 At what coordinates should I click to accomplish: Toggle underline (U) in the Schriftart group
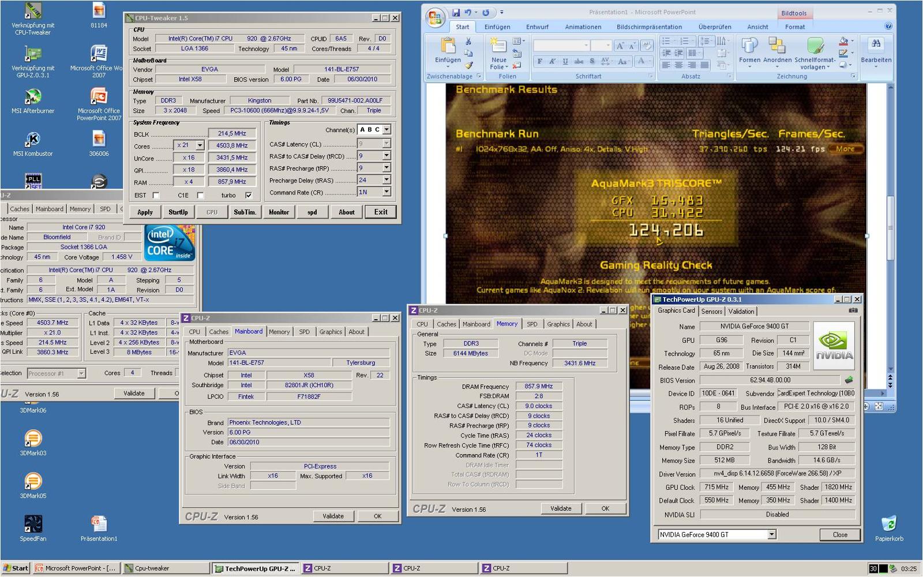pyautogui.click(x=565, y=61)
